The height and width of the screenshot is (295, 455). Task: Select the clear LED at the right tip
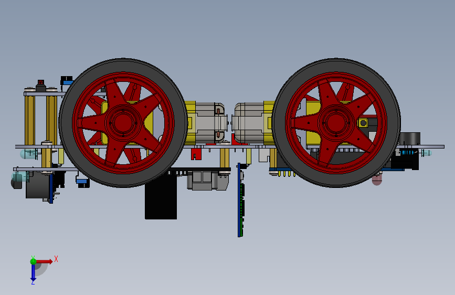tap(427, 153)
